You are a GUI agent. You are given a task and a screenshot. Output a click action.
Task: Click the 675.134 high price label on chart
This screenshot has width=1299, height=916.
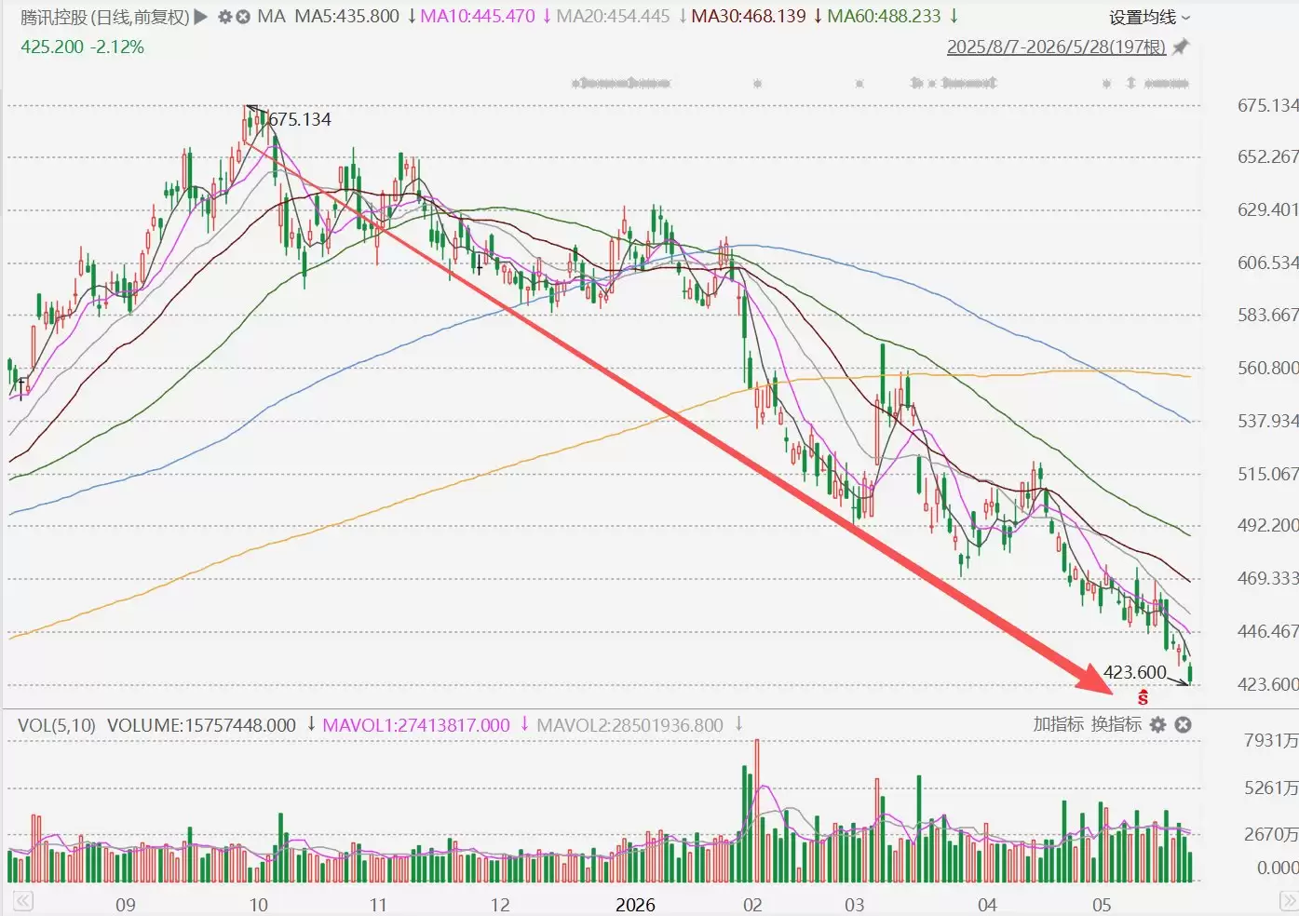tap(300, 119)
